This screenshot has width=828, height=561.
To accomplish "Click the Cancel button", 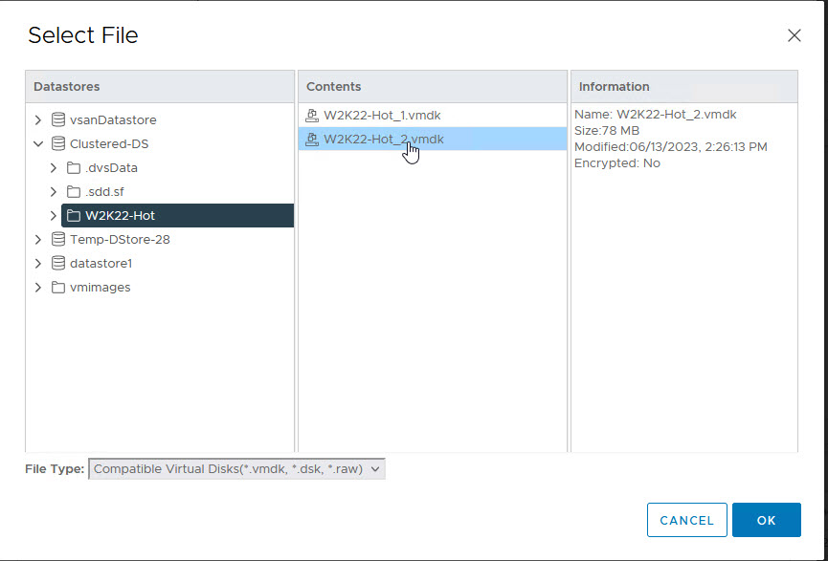I will coord(686,520).
